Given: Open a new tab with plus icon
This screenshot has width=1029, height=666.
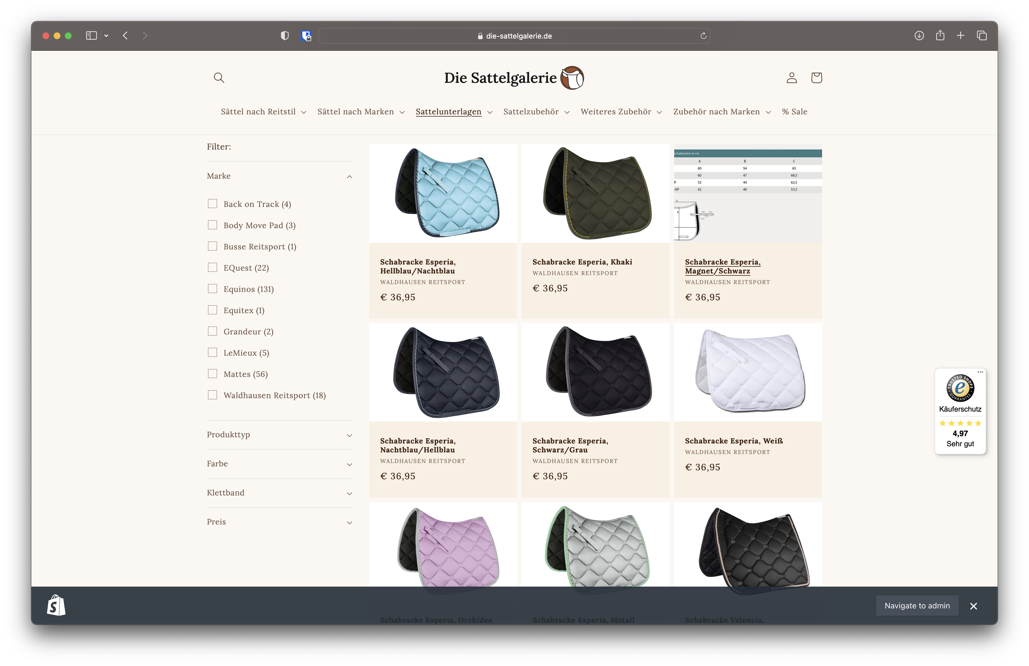Looking at the screenshot, I should tap(960, 36).
